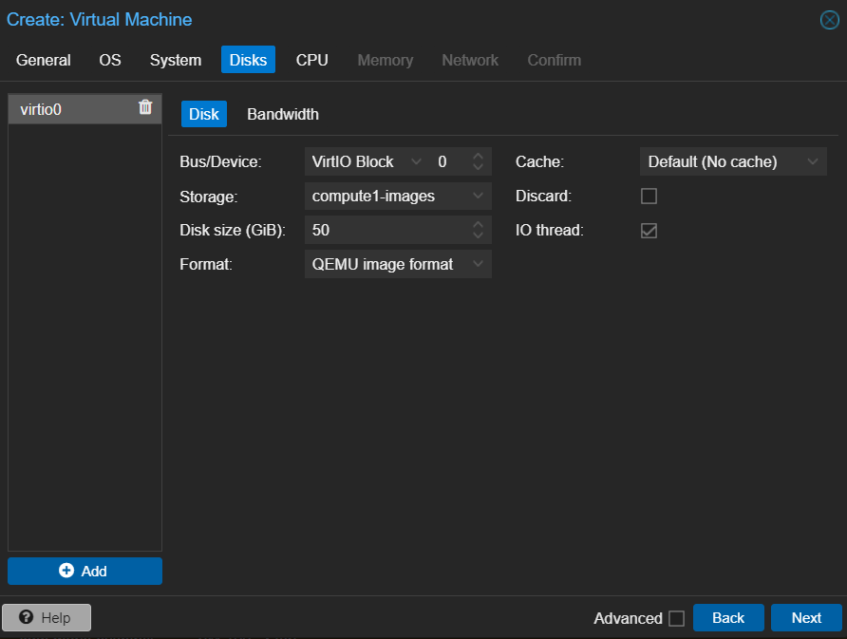
Task: Enable the Advanced options checkbox
Action: (676, 618)
